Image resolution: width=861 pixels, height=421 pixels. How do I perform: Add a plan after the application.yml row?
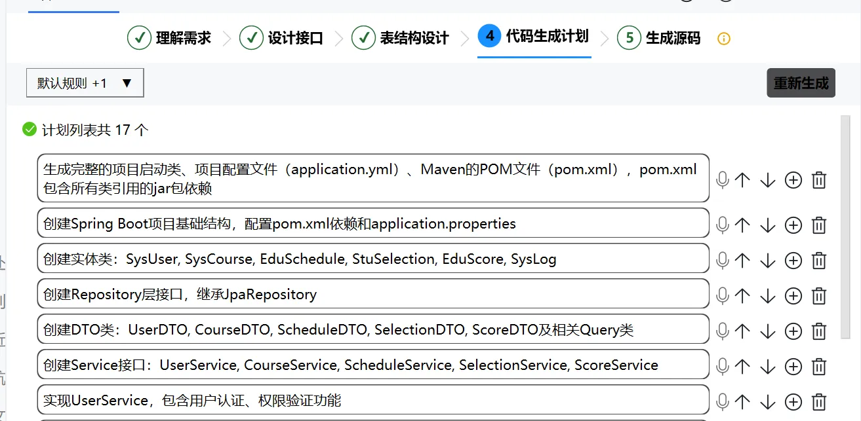pyautogui.click(x=793, y=180)
